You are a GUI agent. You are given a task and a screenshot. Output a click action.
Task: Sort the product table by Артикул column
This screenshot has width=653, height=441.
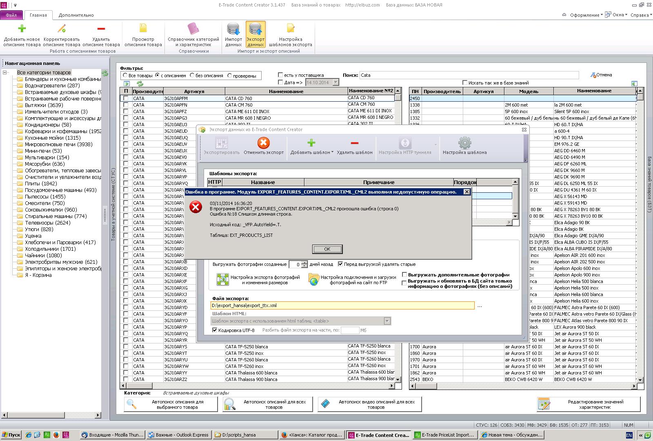coord(194,91)
